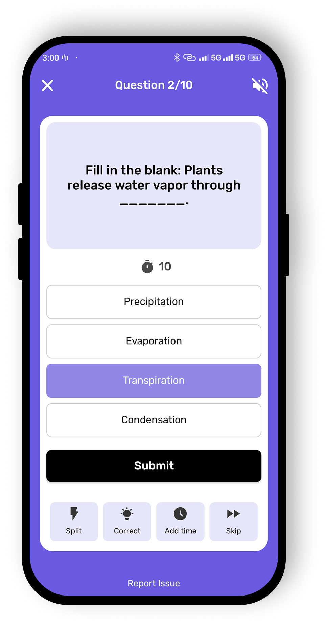Click the fill-in-the-blank question card
The width and height of the screenshot is (326, 624).
154,186
